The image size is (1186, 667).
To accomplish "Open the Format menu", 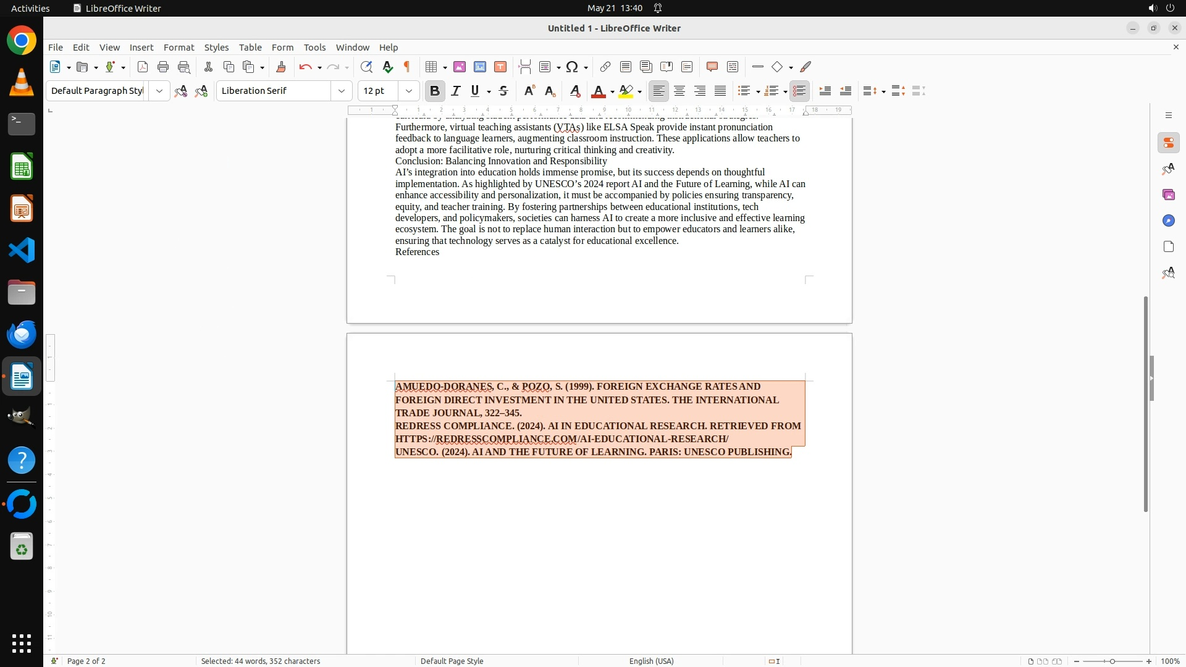I will (179, 48).
